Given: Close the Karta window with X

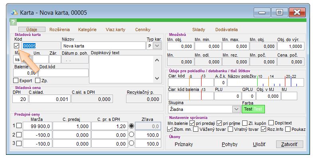Looking at the screenshot, I should click(x=297, y=13).
